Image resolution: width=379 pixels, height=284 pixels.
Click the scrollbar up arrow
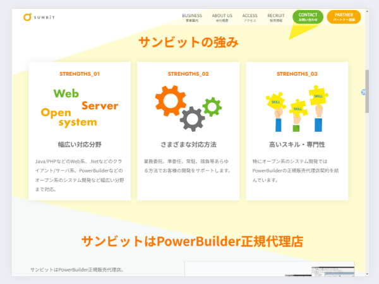(367, 11)
